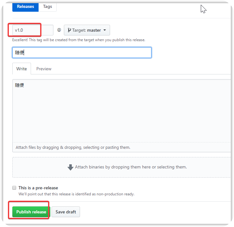Switch to the Releases tab

coord(25,7)
